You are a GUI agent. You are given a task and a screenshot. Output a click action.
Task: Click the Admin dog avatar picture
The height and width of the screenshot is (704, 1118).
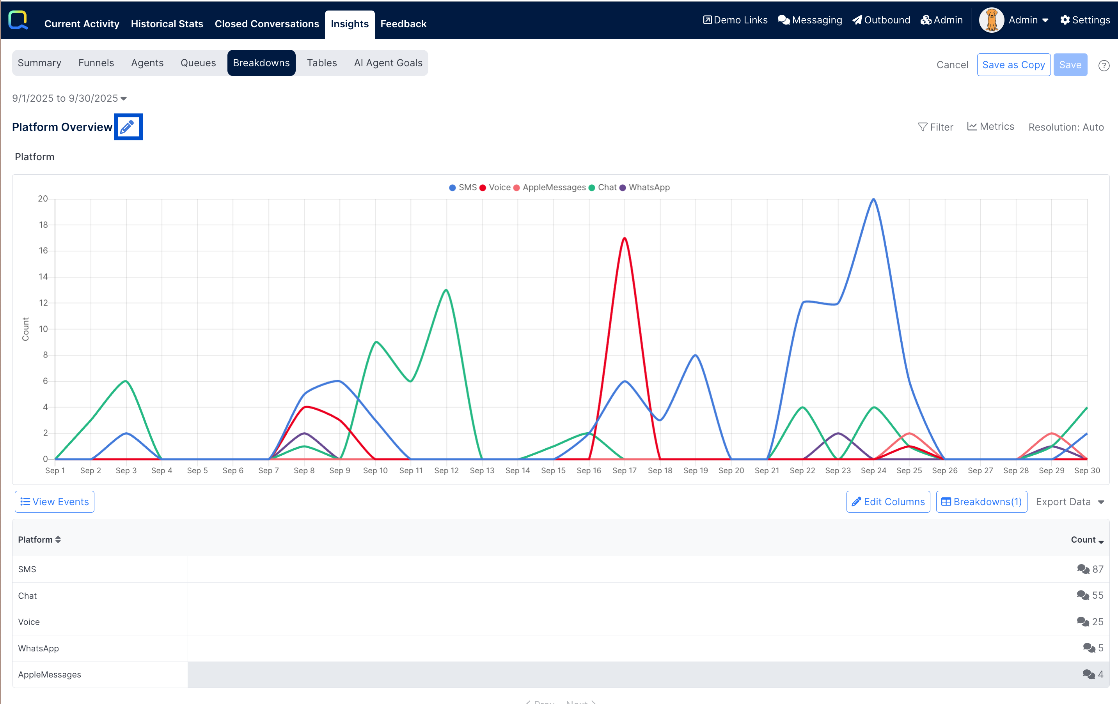[x=991, y=20]
